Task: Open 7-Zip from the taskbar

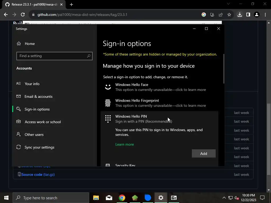Action: click(x=174, y=198)
